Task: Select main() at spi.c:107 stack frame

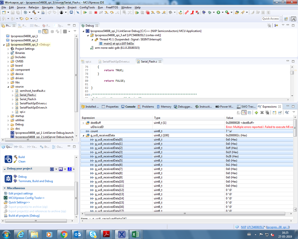Action: coord(119,44)
